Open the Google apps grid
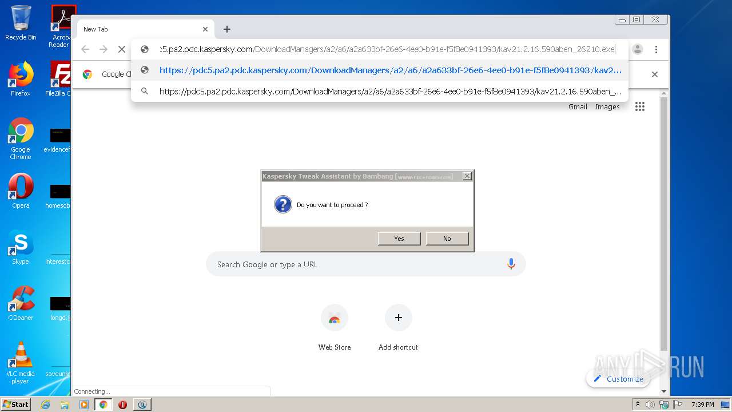This screenshot has width=732, height=412. [x=640, y=107]
